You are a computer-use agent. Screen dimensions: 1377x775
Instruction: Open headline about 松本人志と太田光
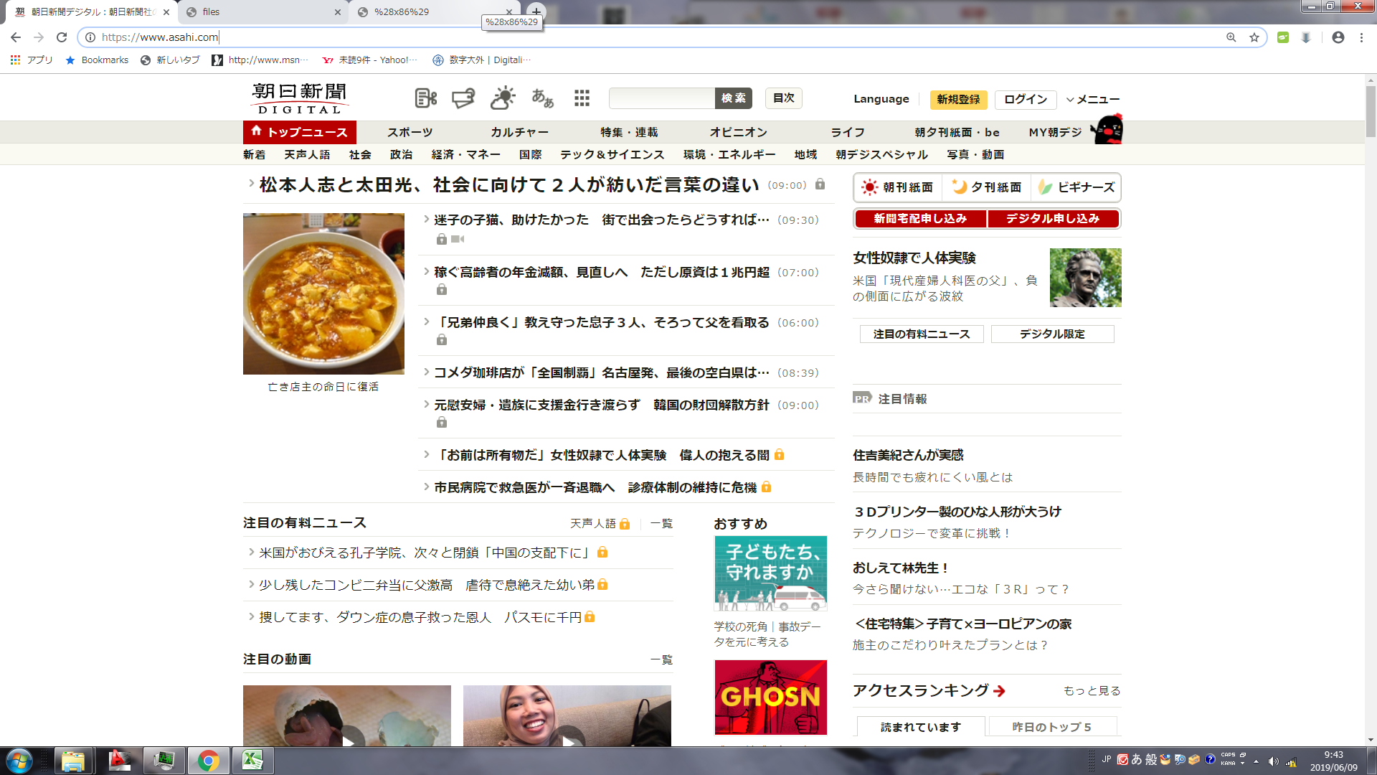coord(509,185)
